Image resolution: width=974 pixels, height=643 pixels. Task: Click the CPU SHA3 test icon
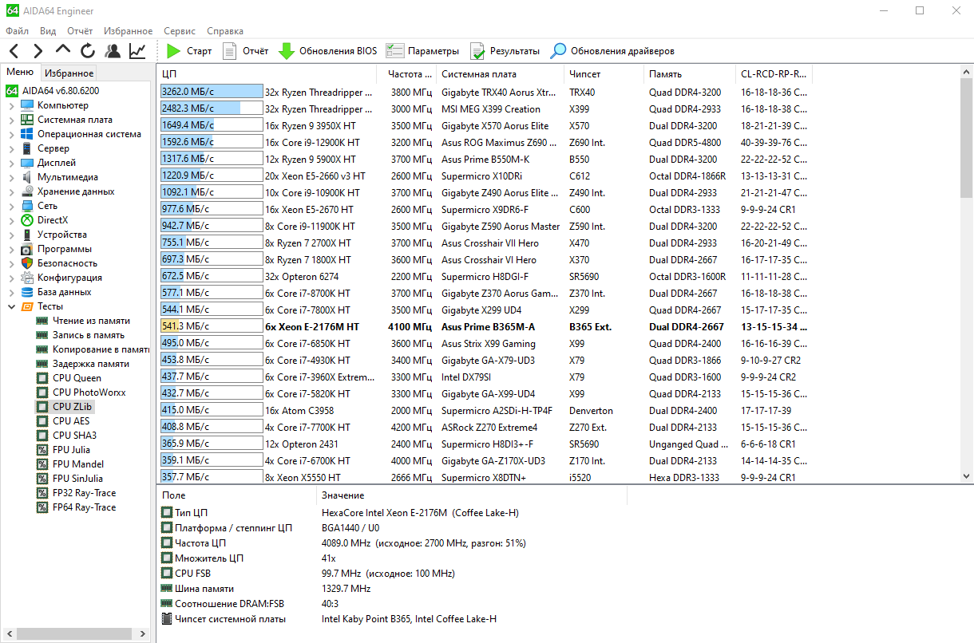coord(42,436)
